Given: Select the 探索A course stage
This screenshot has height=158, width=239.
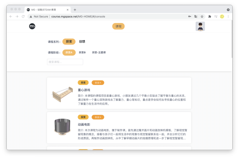Looking at the screenshot, I should 69,52.
